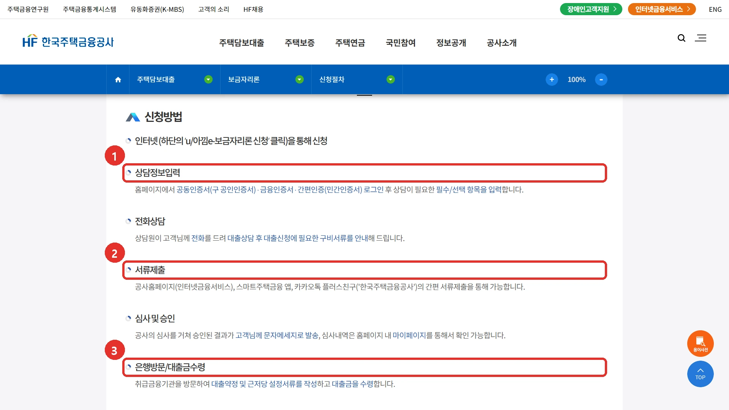Screen dimensions: 729x410
Task: Click the 상담정보입력 step heading
Action: pyautogui.click(x=158, y=173)
